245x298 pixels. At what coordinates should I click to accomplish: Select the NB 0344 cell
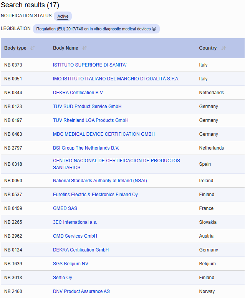pos(13,93)
